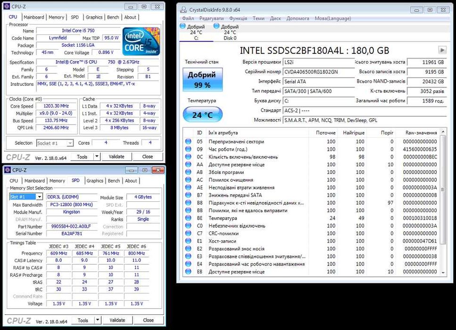Open the Диск menu
This screenshot has width=456, height=330.
click(x=275, y=18)
